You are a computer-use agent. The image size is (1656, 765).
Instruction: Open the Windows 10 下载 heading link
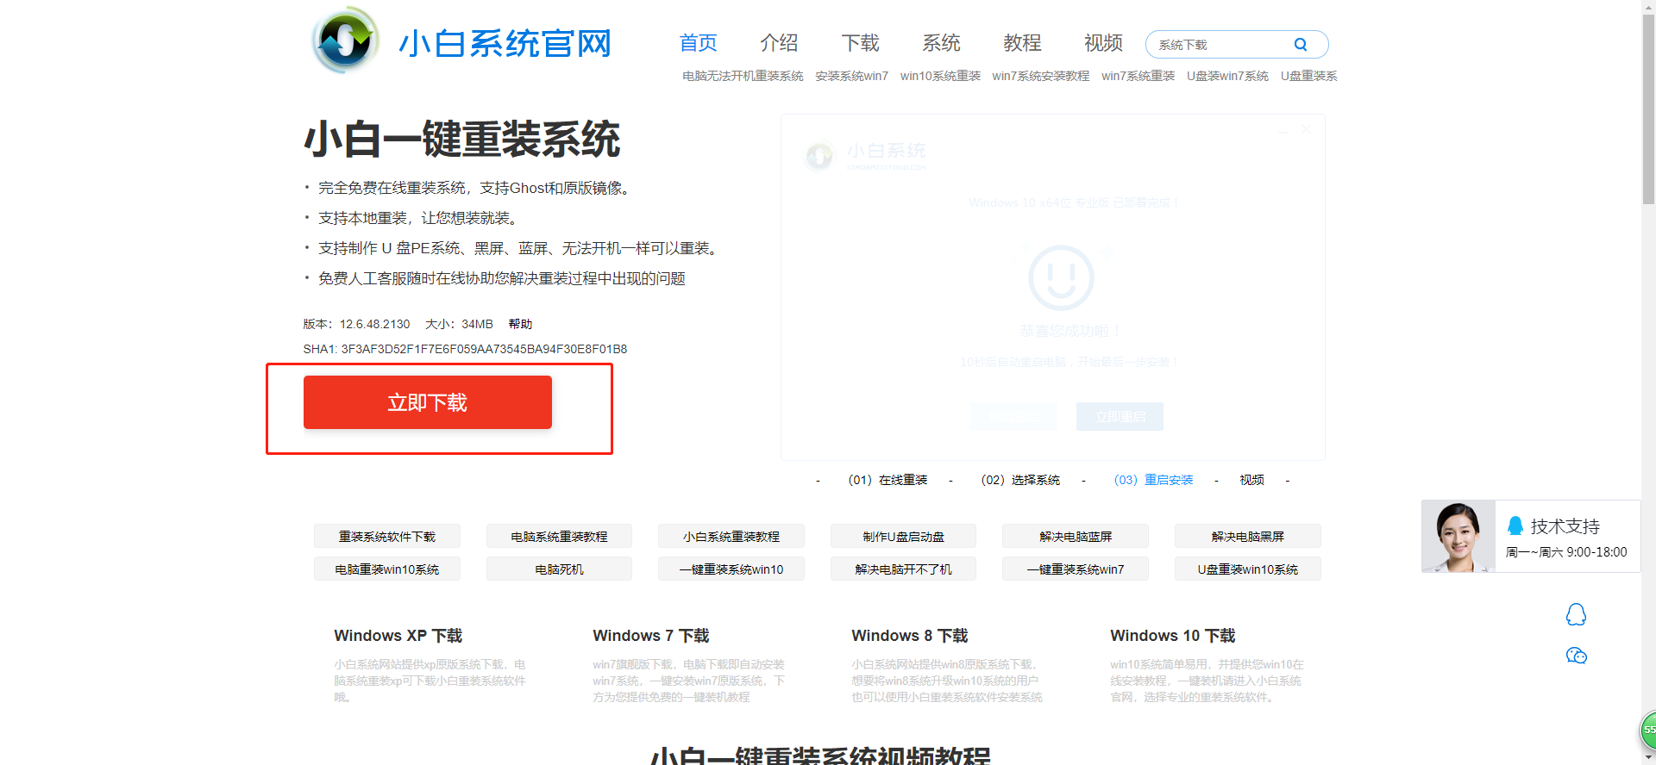coord(1173,636)
